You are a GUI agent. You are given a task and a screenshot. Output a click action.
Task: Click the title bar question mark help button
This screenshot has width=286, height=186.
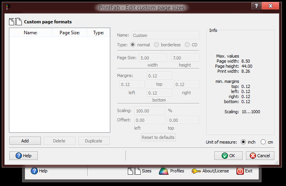click(256, 6)
